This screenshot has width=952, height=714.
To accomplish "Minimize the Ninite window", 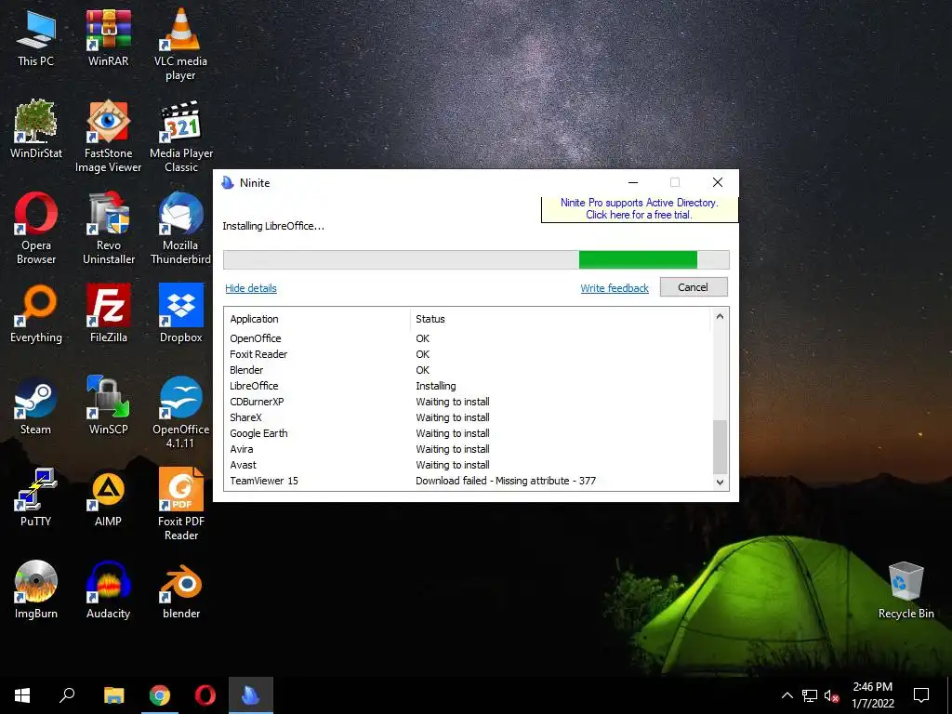I will pyautogui.click(x=633, y=182).
